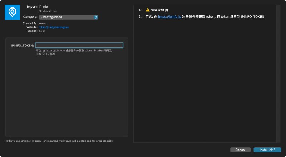Click the 'IPINFO_TOKEN:' field label
This screenshot has width=286, height=157.
click(x=23, y=46)
